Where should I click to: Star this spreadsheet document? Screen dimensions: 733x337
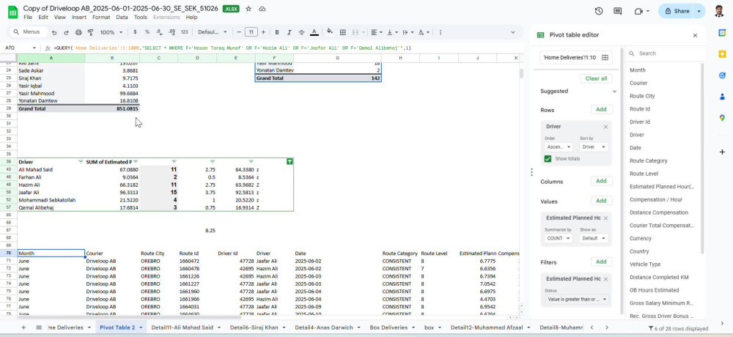click(x=248, y=9)
